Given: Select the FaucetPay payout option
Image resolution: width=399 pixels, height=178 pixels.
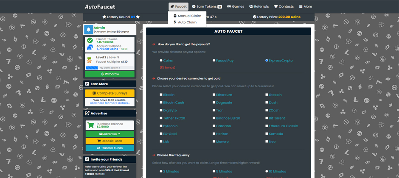Looking at the screenshot, I should pos(214,61).
